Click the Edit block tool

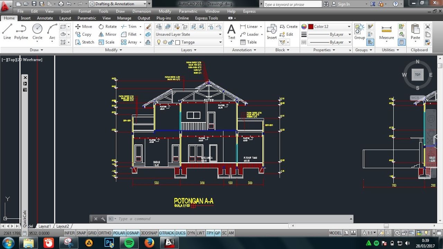[286, 34]
